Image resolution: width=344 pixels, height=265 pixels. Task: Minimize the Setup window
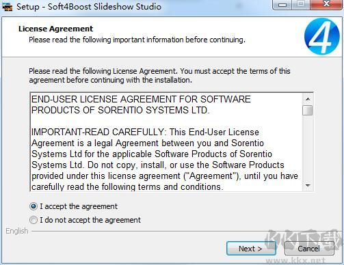click(282, 5)
